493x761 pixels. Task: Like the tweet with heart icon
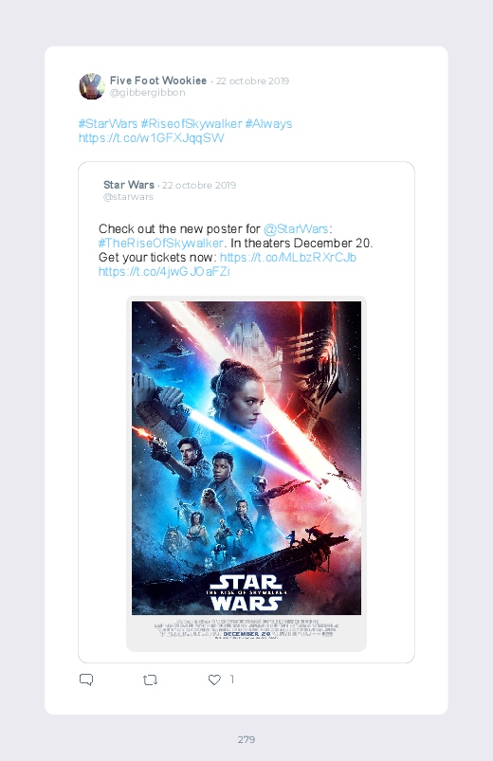pyautogui.click(x=214, y=679)
